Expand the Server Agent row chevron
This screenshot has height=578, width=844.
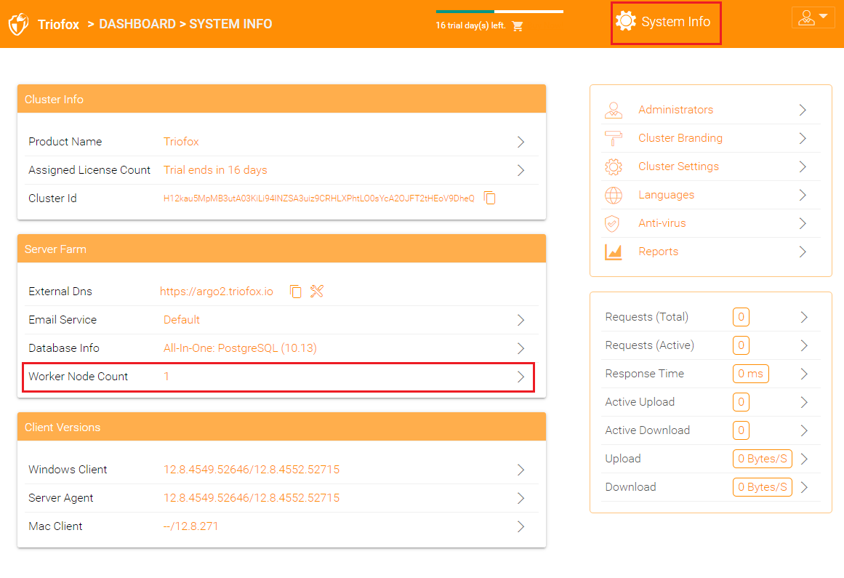(521, 498)
